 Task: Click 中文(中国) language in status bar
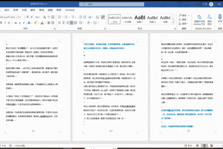click(20, 146)
